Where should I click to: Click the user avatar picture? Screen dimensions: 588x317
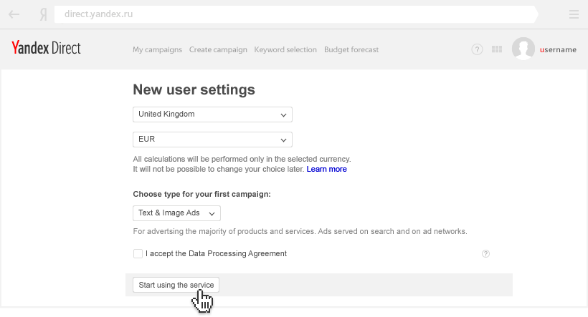tap(523, 49)
